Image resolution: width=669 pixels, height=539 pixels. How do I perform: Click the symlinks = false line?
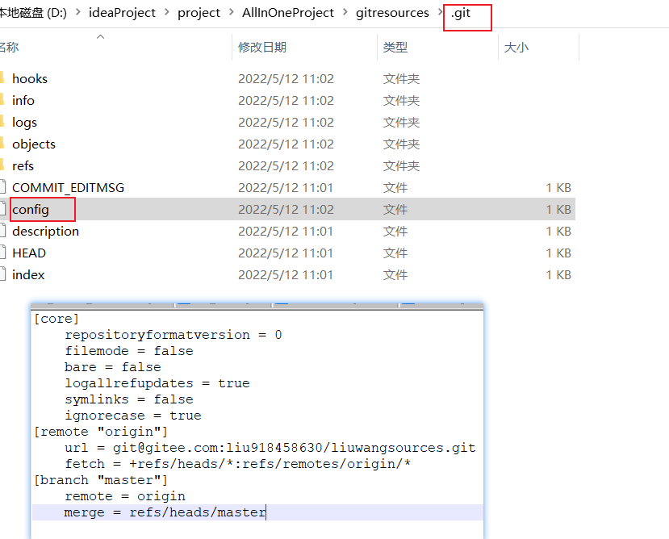pyautogui.click(x=129, y=399)
